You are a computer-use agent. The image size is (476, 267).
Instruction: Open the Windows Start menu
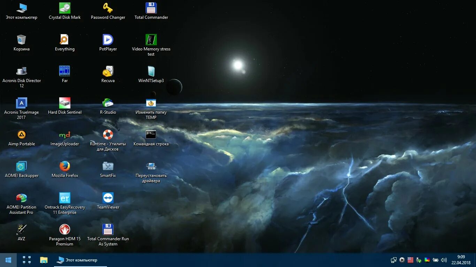[x=8, y=260]
